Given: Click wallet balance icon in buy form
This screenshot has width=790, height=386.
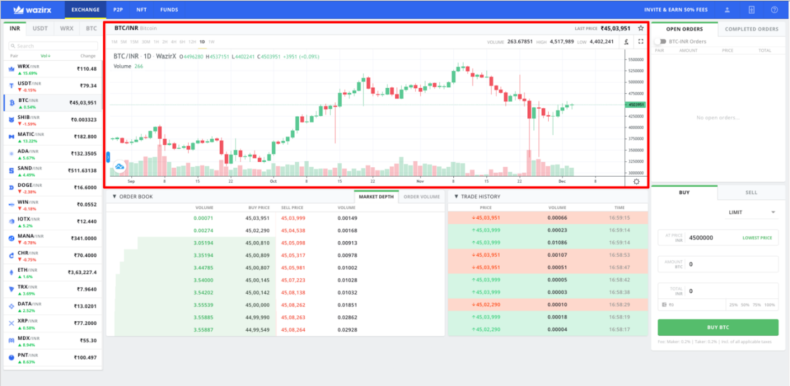Looking at the screenshot, I should (x=664, y=305).
